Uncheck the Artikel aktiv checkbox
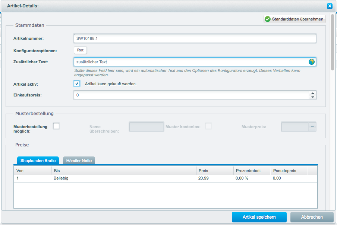 pyautogui.click(x=77, y=84)
